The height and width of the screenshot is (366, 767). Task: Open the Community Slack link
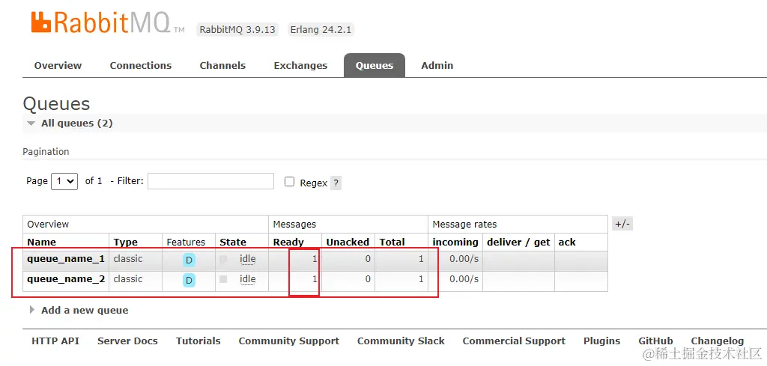[401, 341]
